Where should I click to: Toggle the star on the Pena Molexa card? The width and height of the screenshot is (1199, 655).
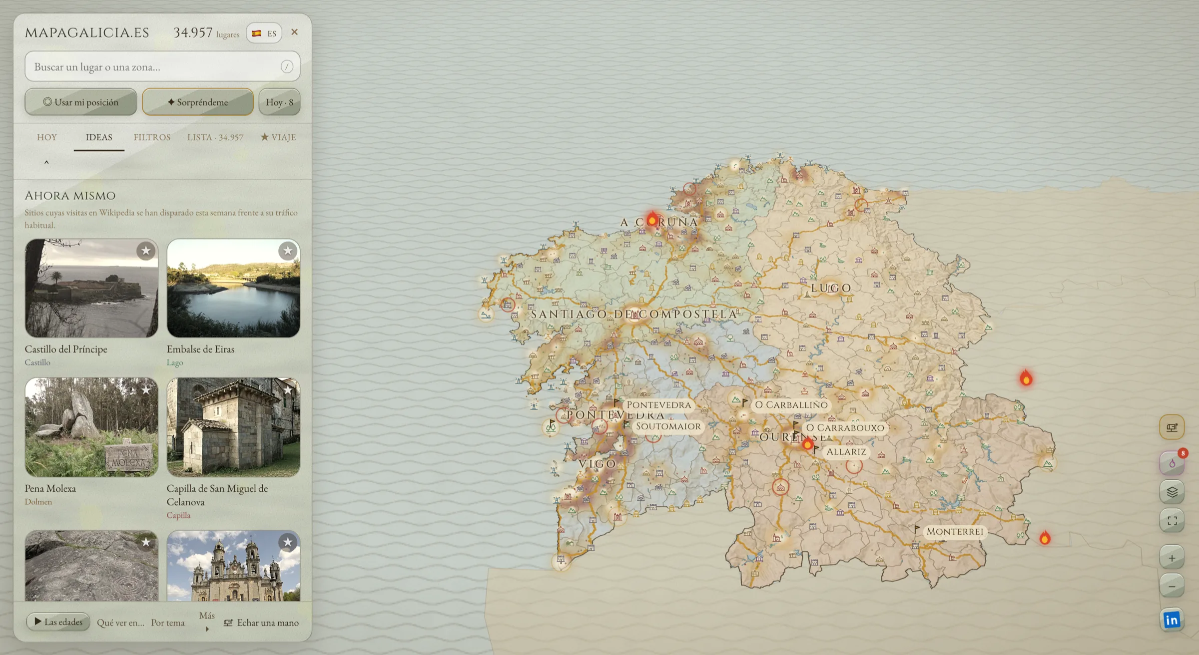point(146,389)
